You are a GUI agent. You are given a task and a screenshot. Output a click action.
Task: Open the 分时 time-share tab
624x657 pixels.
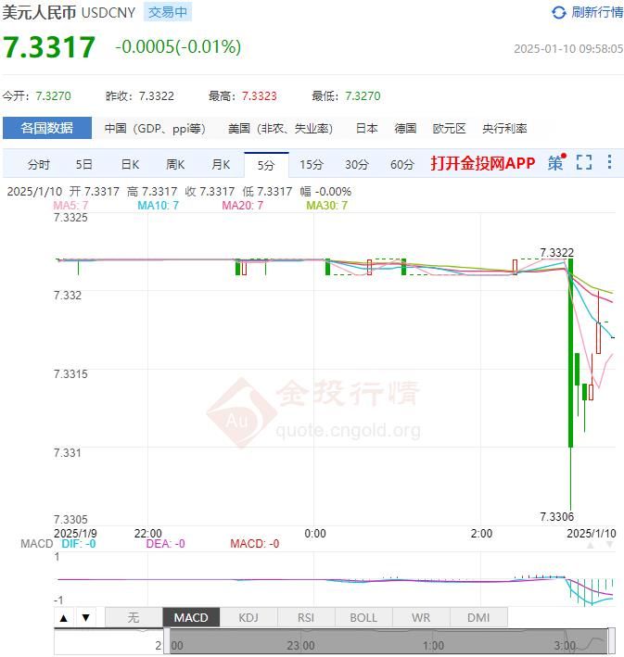click(x=39, y=165)
